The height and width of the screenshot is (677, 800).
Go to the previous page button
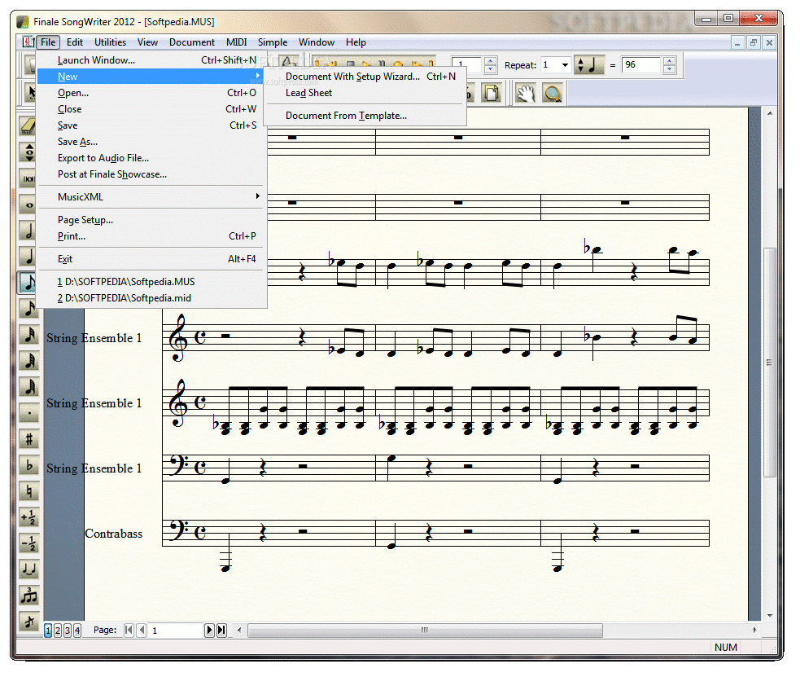point(142,631)
